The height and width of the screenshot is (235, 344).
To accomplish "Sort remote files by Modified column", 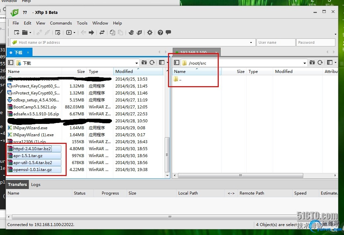I will [x=298, y=72].
